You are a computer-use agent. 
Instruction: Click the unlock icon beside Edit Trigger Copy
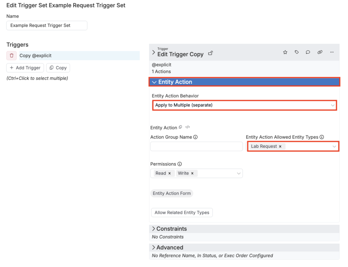[210, 53]
